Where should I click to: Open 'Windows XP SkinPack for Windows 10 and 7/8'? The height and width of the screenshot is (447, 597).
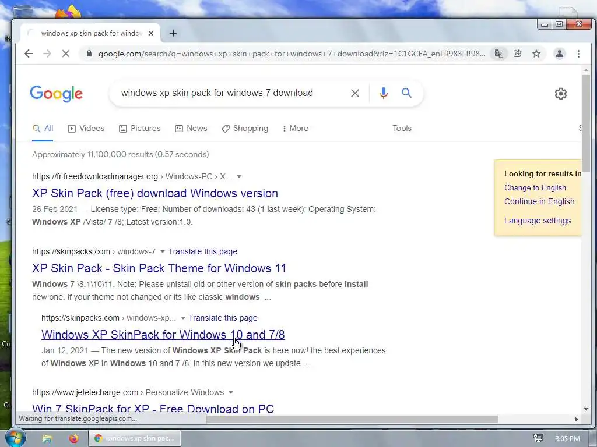coord(163,335)
